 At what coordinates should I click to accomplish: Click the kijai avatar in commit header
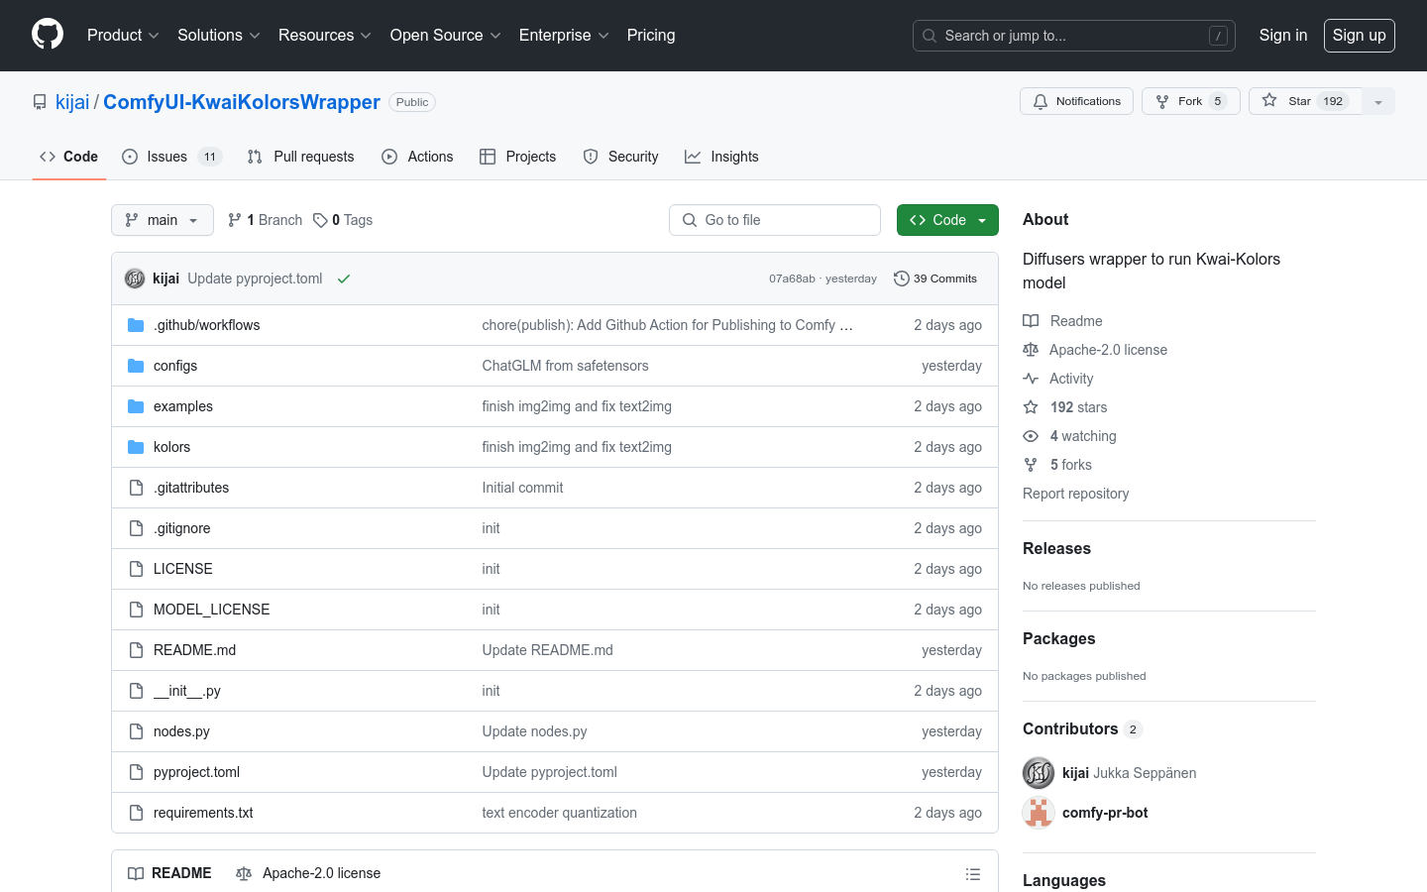click(x=135, y=279)
